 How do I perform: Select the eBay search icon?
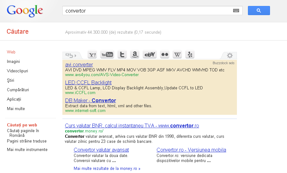pyautogui.click(x=150, y=55)
